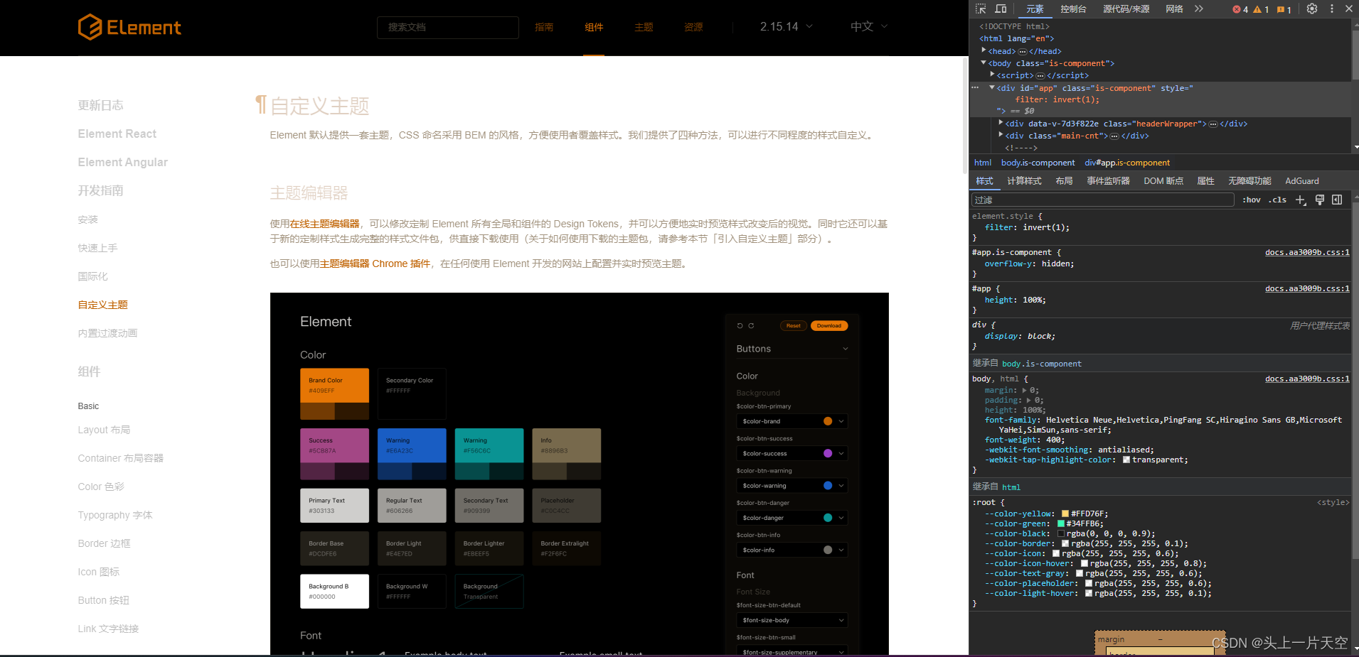Expand the ellipsis badge inside headerWrapper div
Viewport: 1359px width, 657px height.
point(1213,124)
